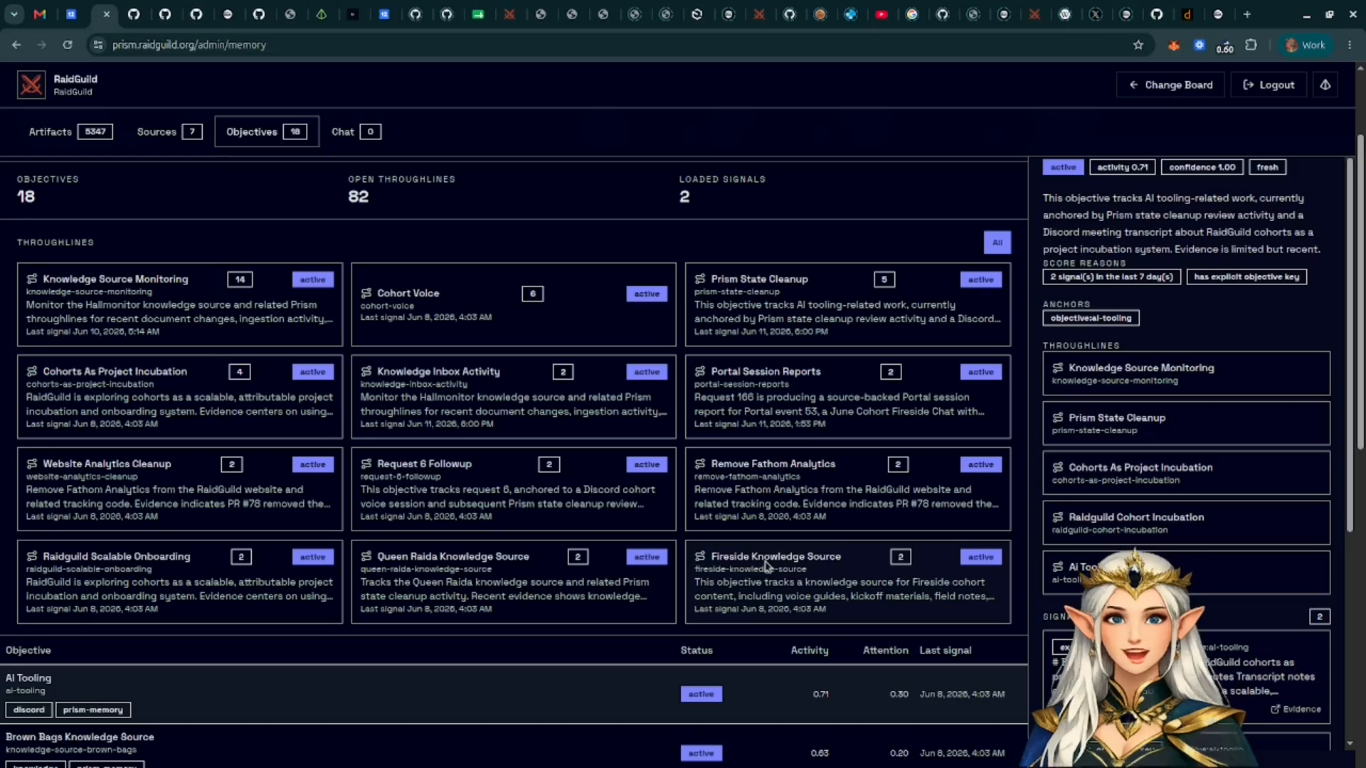Open Knowledge Source Monitoring card in throughlines grid

pyautogui.click(x=180, y=304)
